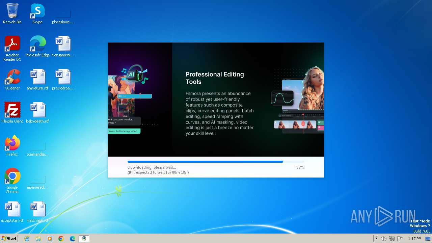The image size is (432, 243).
Task: Click the curve editing panel graphic
Action: tap(282, 98)
